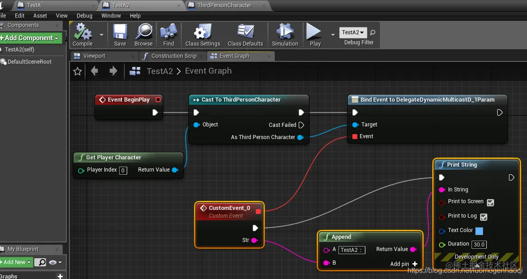527x279 pixels.
Task: Open the TestA2 debug filter dropdown
Action: click(x=353, y=32)
